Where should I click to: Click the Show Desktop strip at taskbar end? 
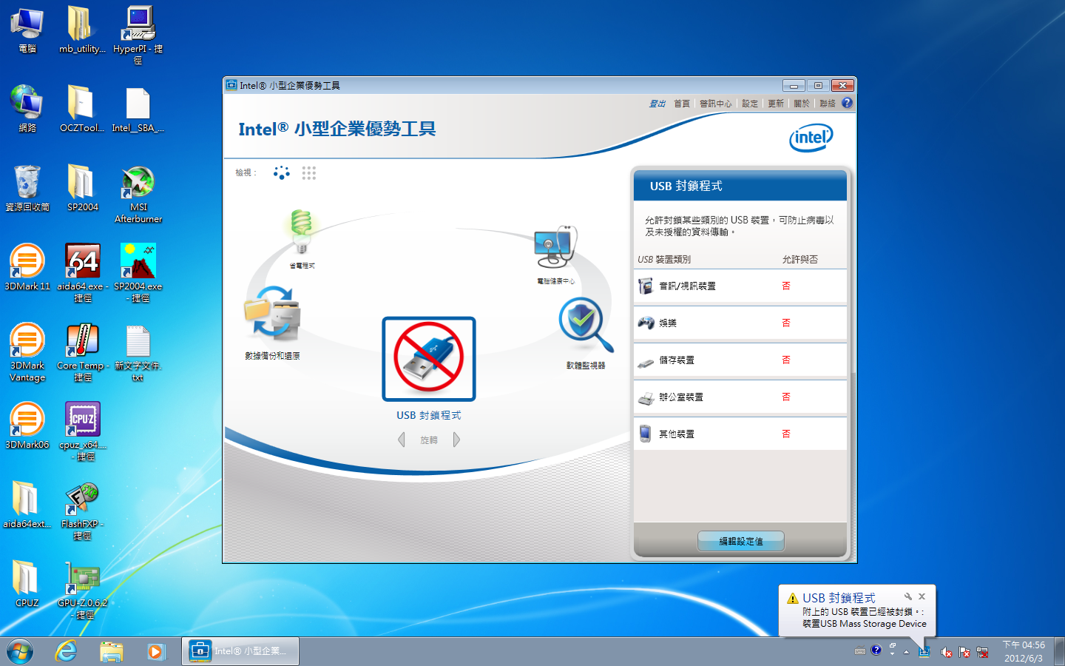[x=1060, y=651]
